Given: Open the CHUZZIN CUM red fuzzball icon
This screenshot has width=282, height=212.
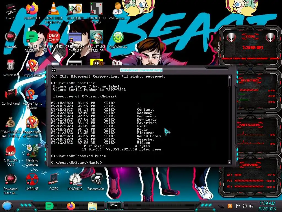Looking at the screenshot, I should coord(11,156).
